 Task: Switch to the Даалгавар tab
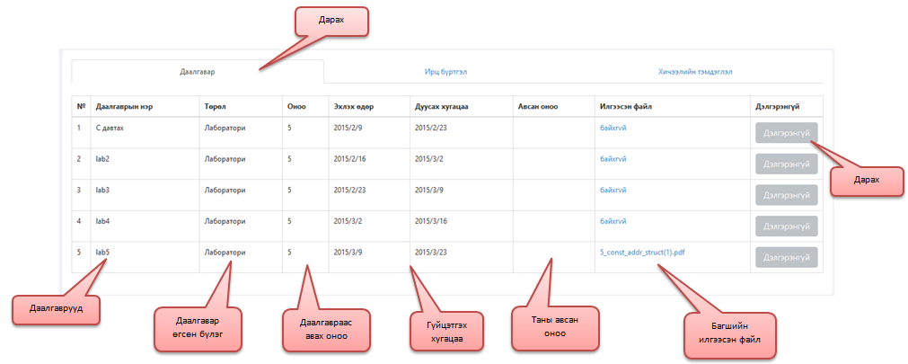pos(197,71)
